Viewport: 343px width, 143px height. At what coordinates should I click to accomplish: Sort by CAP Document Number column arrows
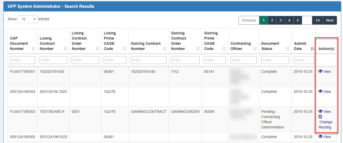click(33, 49)
